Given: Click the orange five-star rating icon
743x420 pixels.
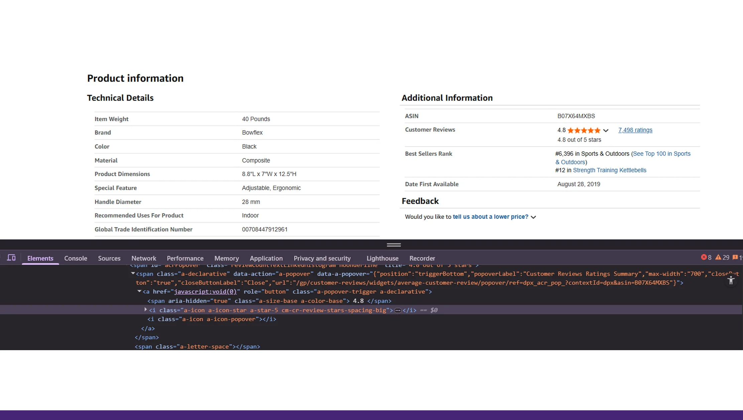Looking at the screenshot, I should 584,130.
